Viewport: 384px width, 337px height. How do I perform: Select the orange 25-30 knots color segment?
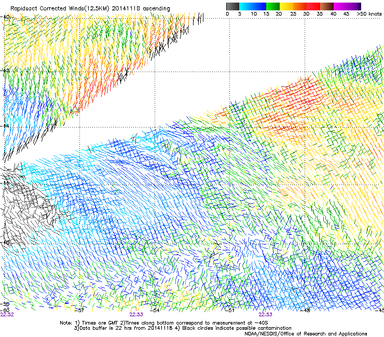pos(300,6)
